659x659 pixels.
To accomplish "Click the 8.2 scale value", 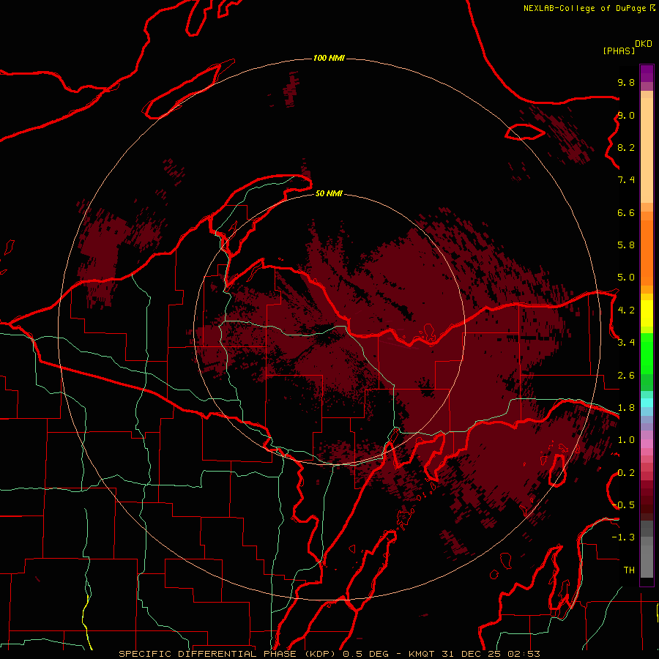I will tap(626, 147).
